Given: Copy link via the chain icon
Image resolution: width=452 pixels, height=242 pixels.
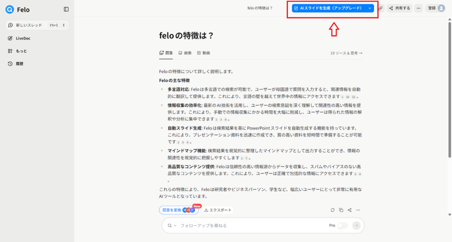Looking at the screenshot, I should (380, 8).
